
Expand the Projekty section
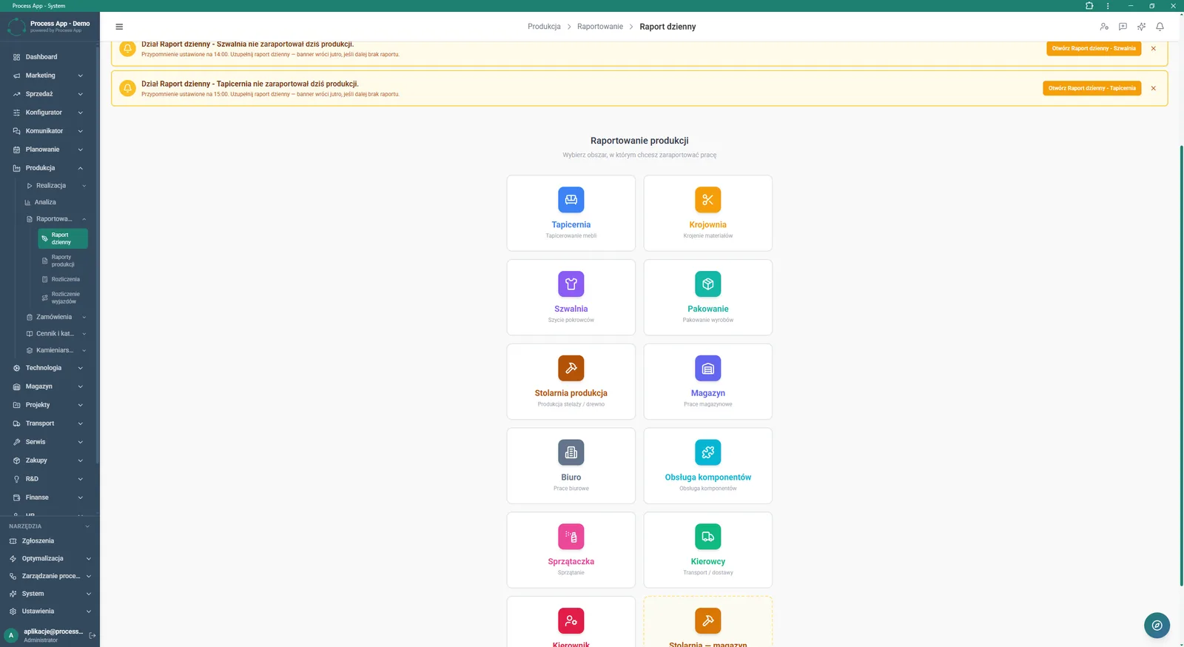tap(50, 405)
